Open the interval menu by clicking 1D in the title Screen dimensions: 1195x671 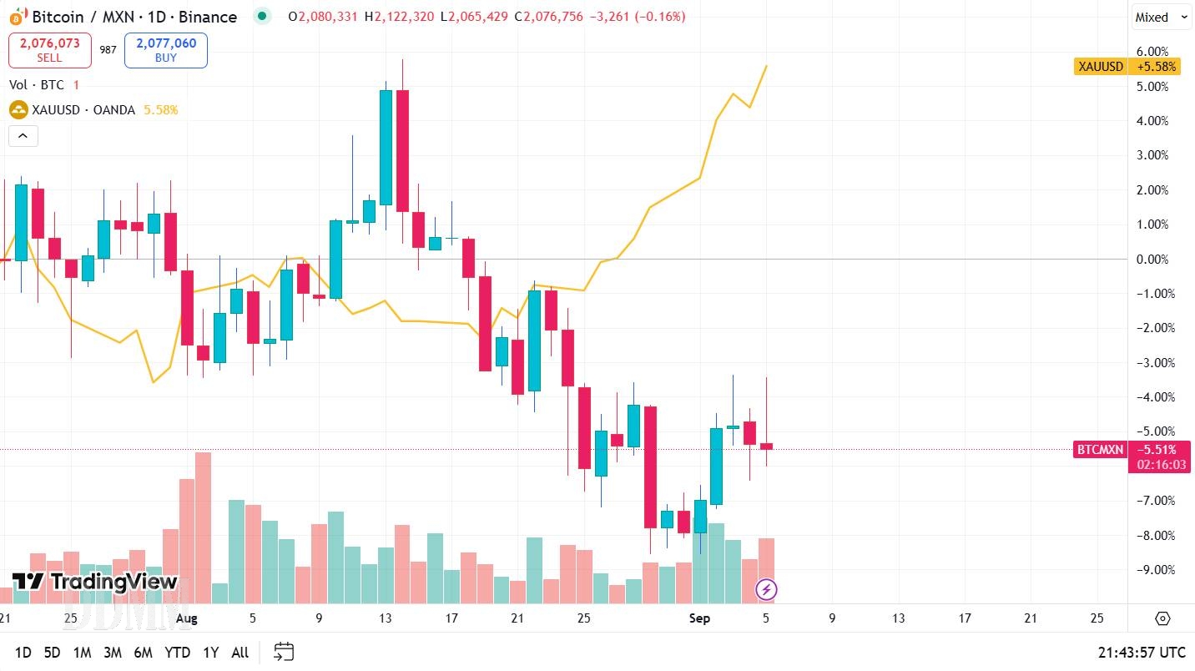click(157, 16)
